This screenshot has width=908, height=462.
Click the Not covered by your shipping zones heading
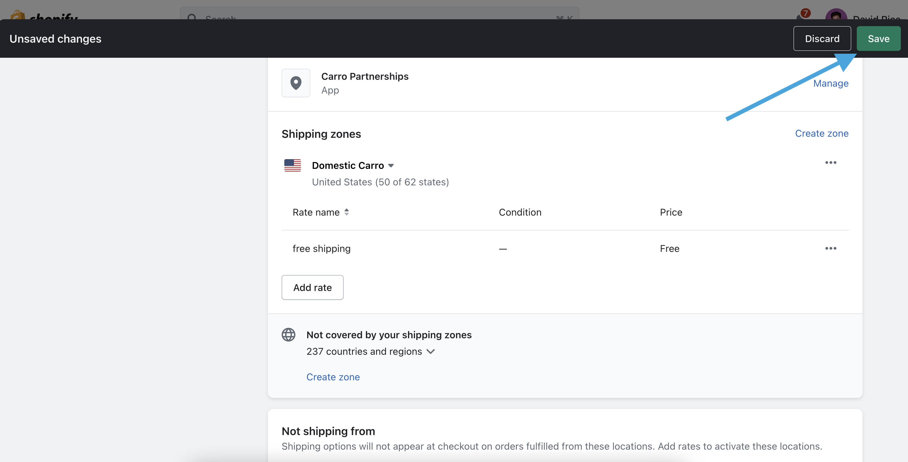pyautogui.click(x=389, y=335)
